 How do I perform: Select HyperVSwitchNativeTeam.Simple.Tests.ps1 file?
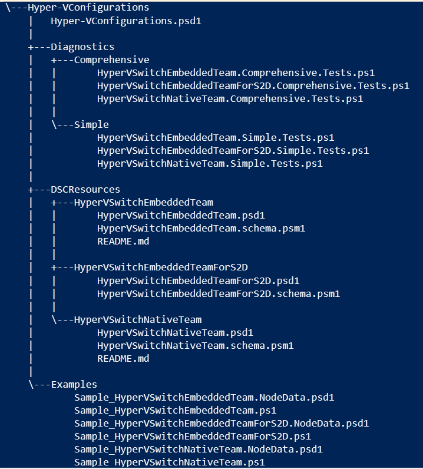pos(210,164)
